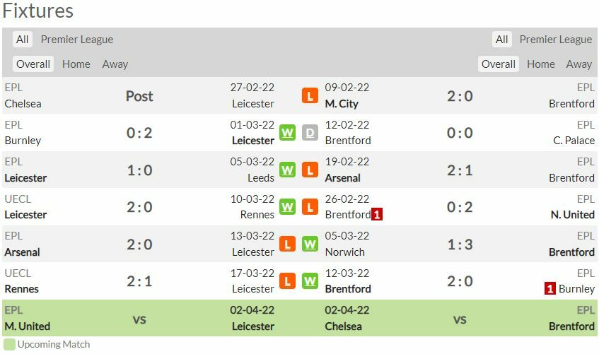Click the loss badge for Rennes vs Leicester
The image size is (599, 354).
287,281
